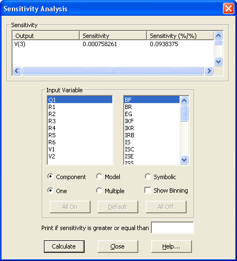Select component R1 in list
The image size is (237, 261).
point(80,107)
